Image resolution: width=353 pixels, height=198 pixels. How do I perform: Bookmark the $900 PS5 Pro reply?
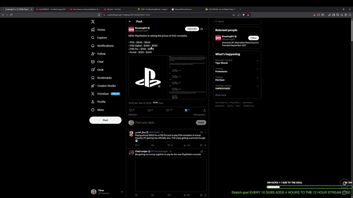coord(201,145)
